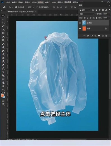Toggle the Auto-Select checkbox

[16, 7]
